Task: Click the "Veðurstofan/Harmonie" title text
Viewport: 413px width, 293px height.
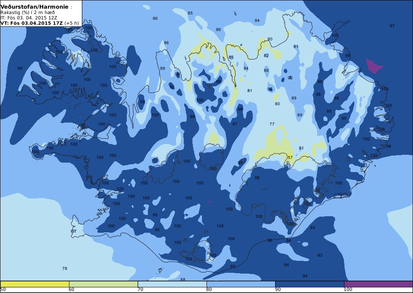Action: [x=34, y=7]
